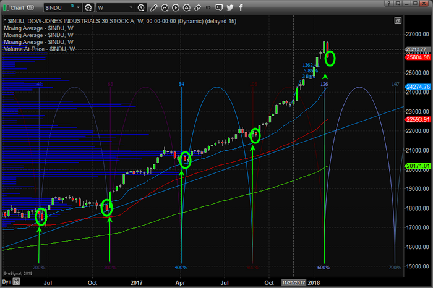
Task: Toggle the Dyn scaling mode label
Action: pos(7,281)
